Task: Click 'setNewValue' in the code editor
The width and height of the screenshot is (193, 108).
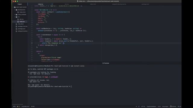Action: [46, 28]
